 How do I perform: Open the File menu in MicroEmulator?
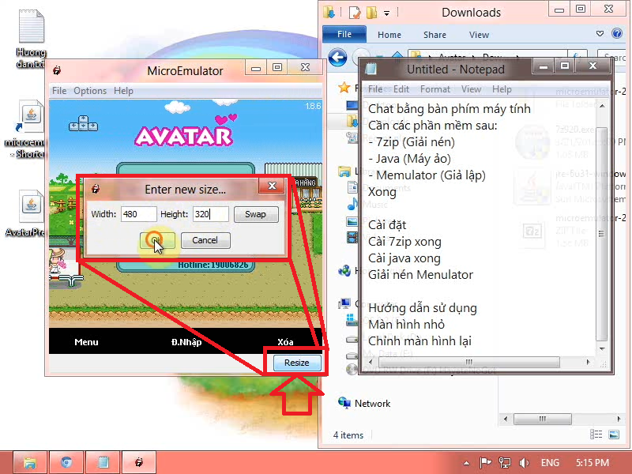tap(59, 91)
